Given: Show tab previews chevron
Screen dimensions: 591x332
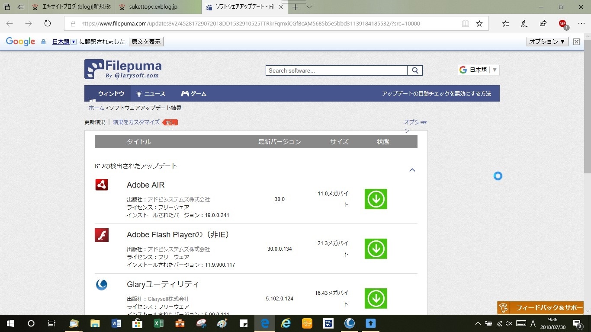Looking at the screenshot, I should click(x=309, y=7).
